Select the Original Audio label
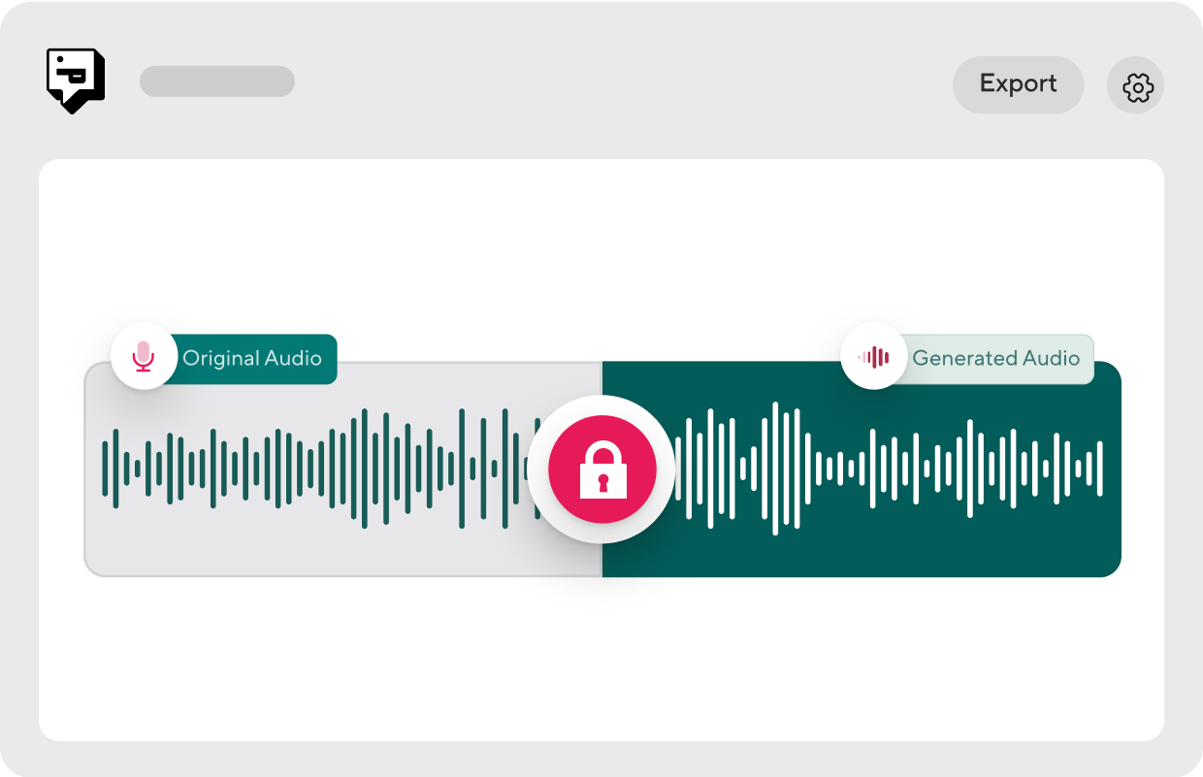This screenshot has height=777, width=1203. click(x=252, y=359)
